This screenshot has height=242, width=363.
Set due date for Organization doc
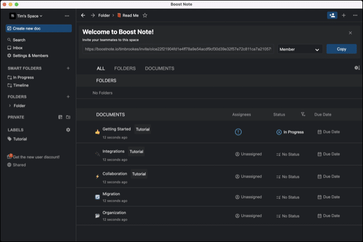tap(328, 216)
